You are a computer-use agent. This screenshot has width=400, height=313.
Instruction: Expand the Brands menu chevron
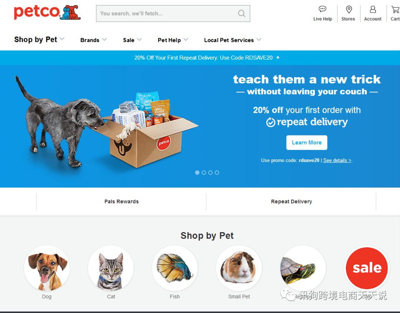click(x=104, y=39)
